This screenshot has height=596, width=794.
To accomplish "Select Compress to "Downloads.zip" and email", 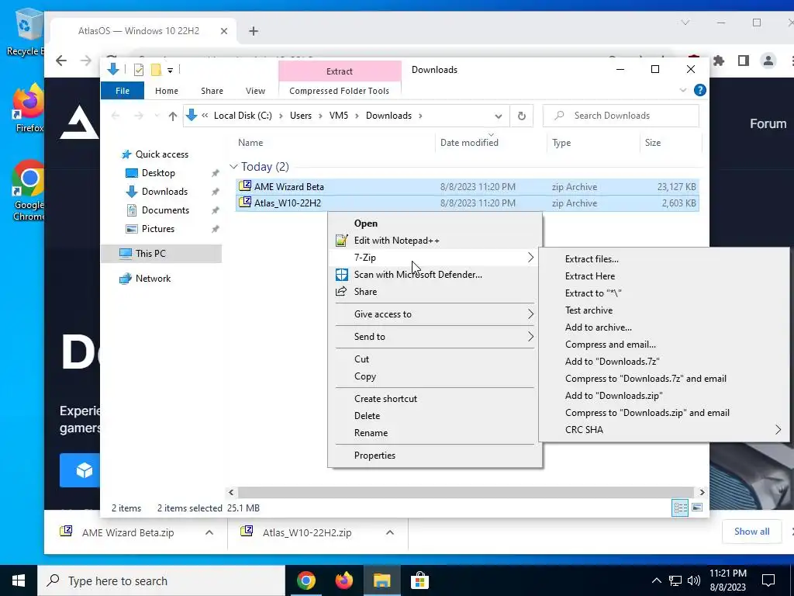I will (x=647, y=413).
